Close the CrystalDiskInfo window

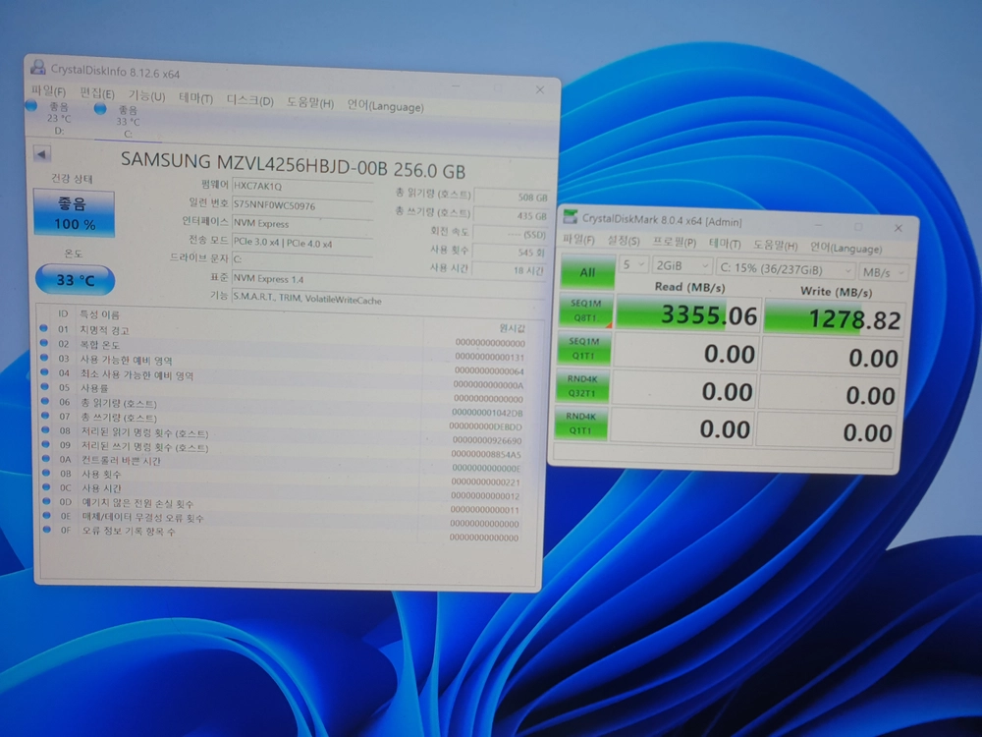click(540, 90)
